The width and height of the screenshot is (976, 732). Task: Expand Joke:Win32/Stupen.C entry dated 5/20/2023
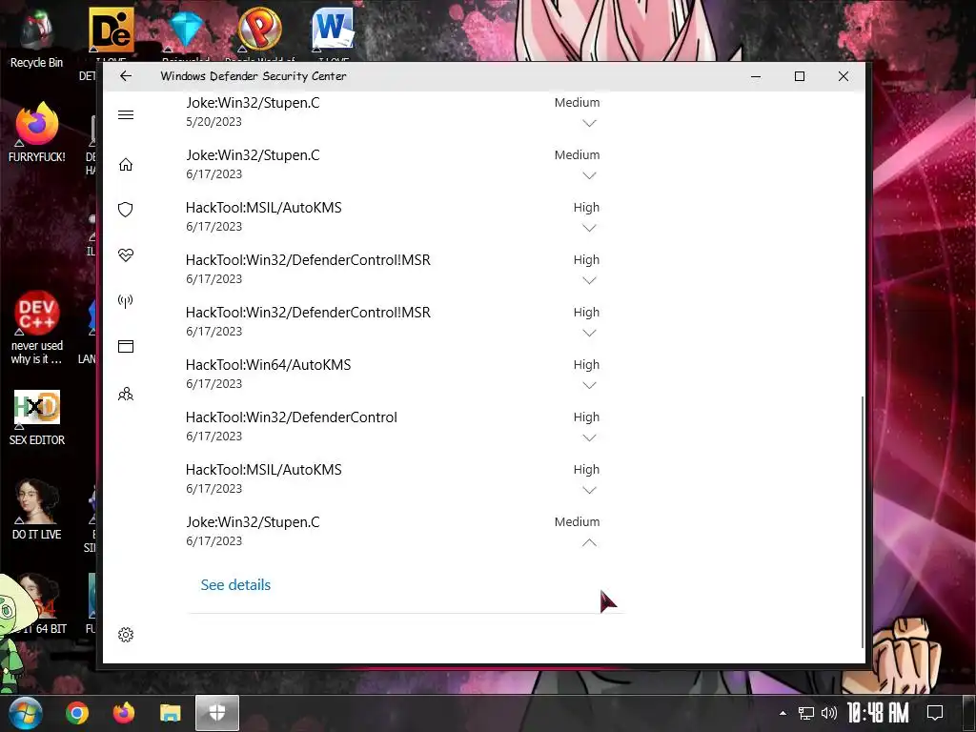pyautogui.click(x=589, y=123)
